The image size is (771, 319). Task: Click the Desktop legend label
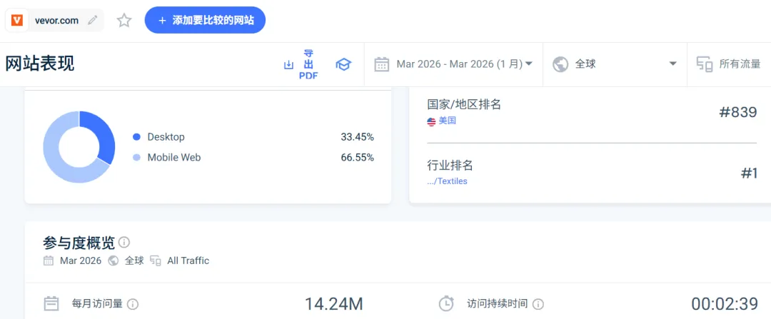(166, 137)
